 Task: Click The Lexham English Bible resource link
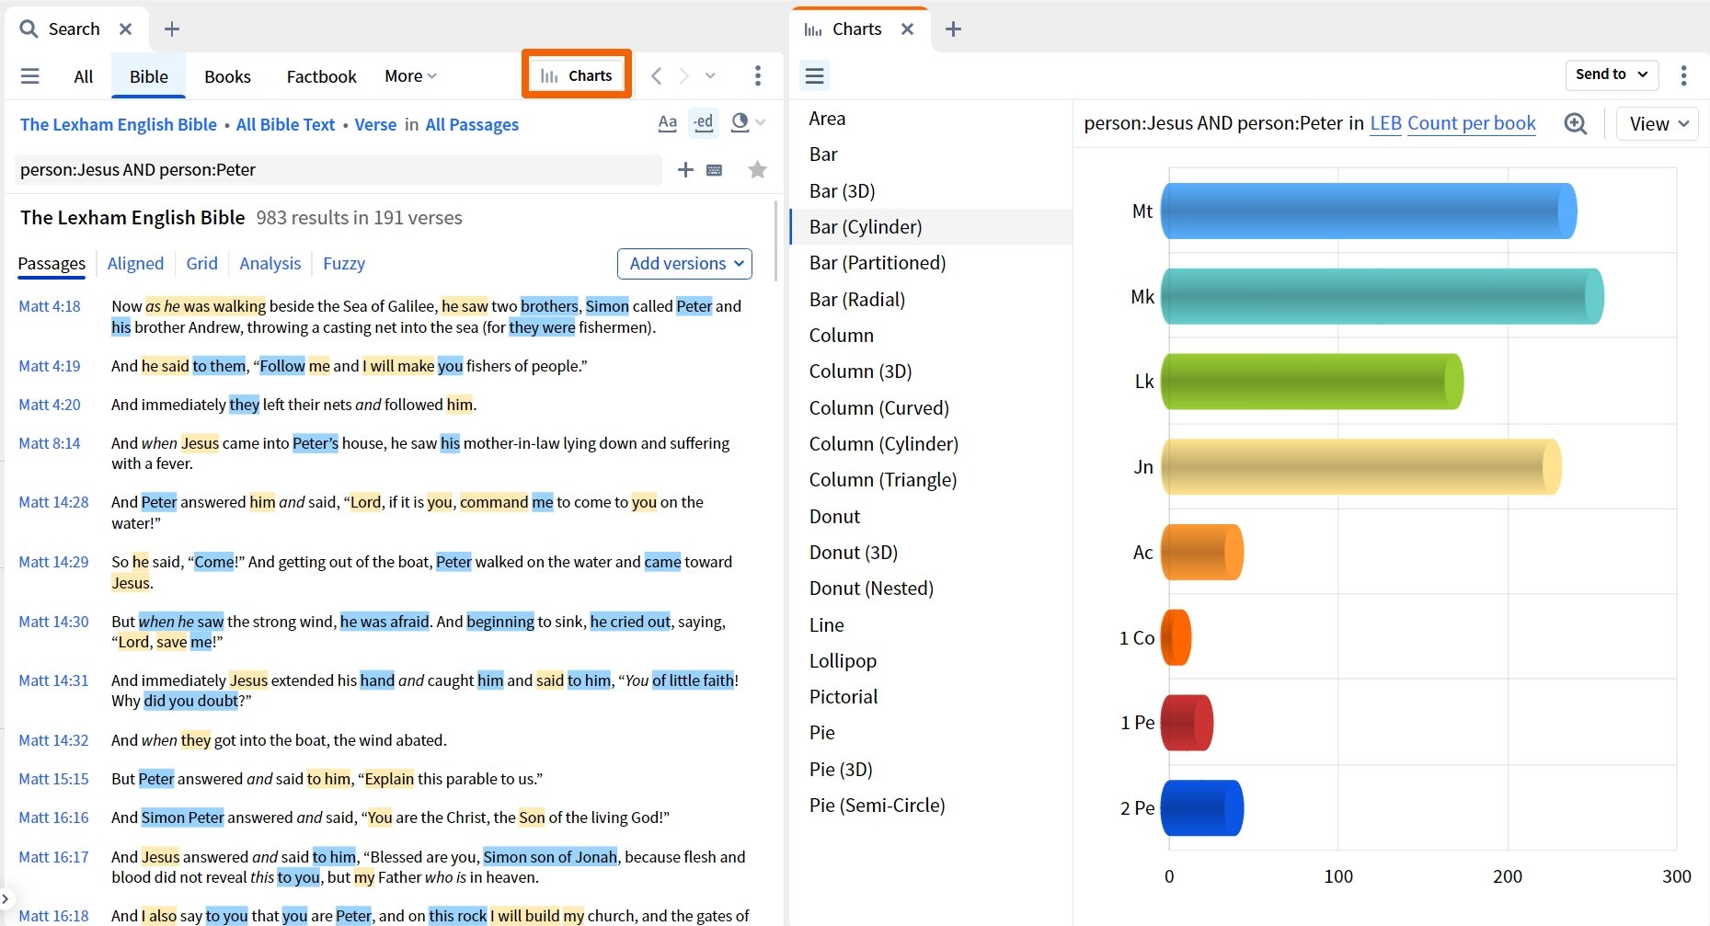point(119,125)
